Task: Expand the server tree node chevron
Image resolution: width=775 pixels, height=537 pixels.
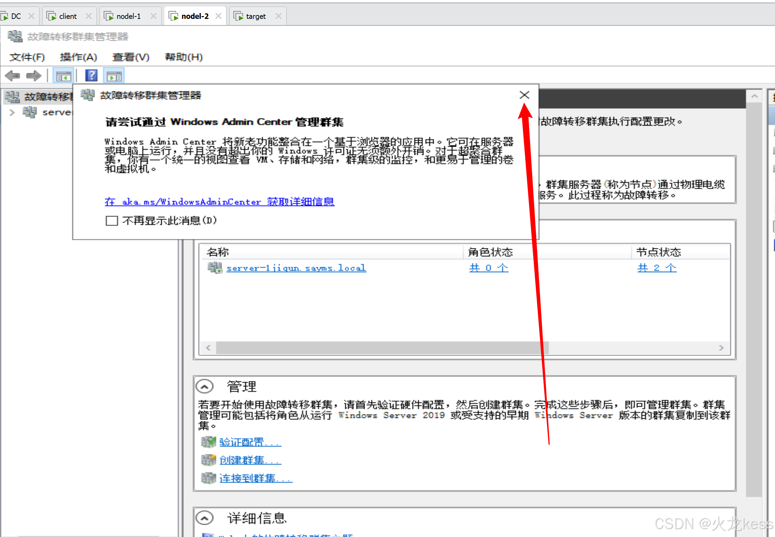Action: 12,112
